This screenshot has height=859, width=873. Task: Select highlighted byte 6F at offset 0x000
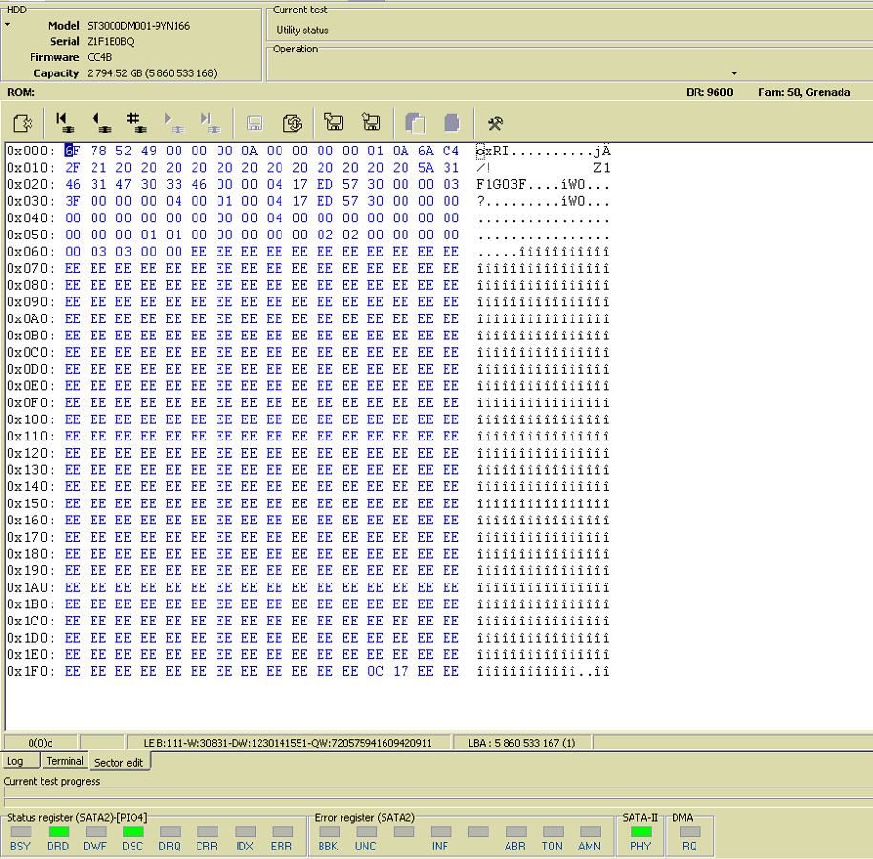(x=73, y=151)
